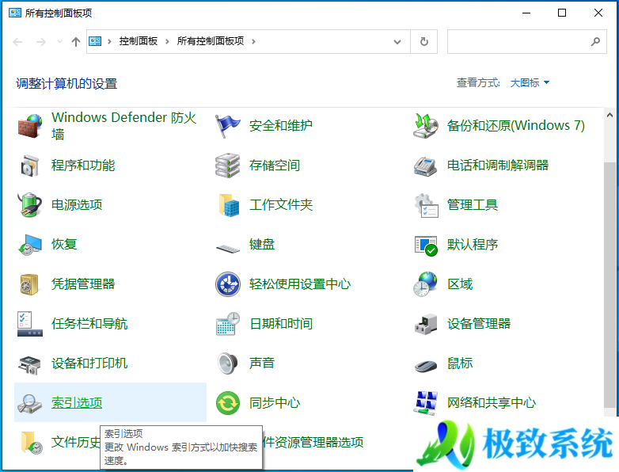Click the refresh button
Screen dimensions: 619x472
(x=424, y=41)
